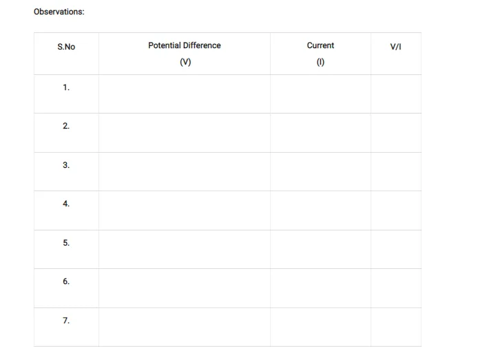
Task: Click the Observations heading text
Action: point(59,12)
